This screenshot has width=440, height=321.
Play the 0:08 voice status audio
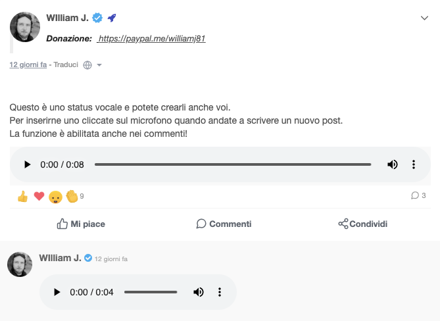coord(27,164)
